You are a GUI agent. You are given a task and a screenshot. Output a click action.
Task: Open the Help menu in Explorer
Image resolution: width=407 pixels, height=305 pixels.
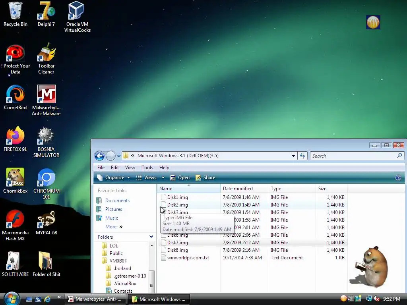[164, 168]
